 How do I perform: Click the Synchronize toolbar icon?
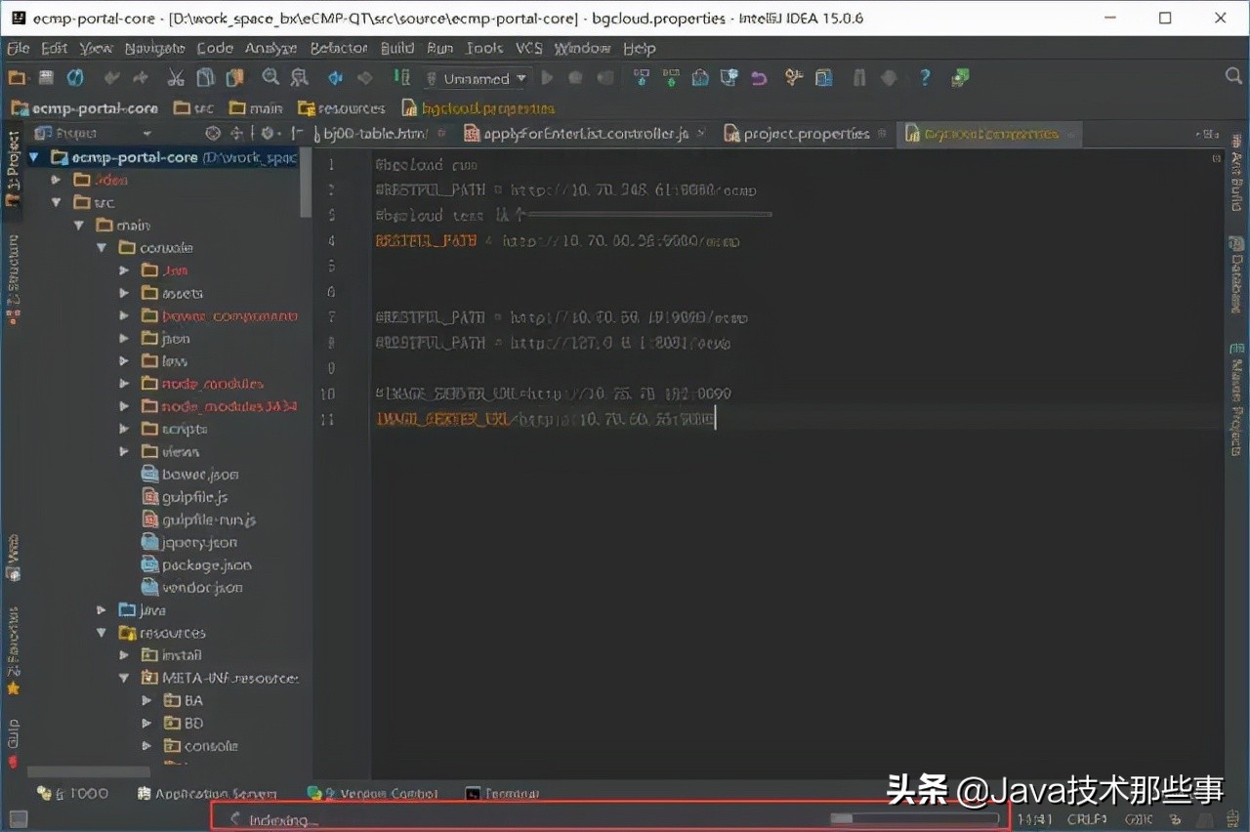tap(75, 78)
